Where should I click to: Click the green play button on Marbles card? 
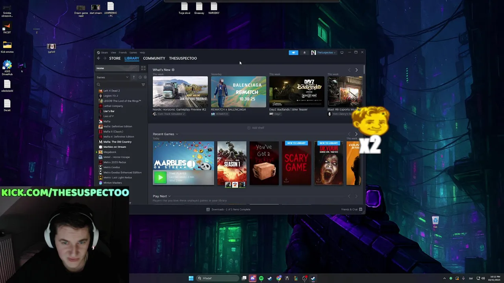160,178
